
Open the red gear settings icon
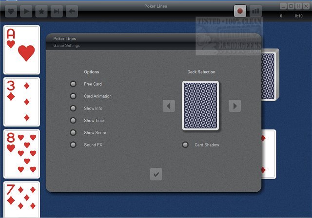(x=240, y=11)
